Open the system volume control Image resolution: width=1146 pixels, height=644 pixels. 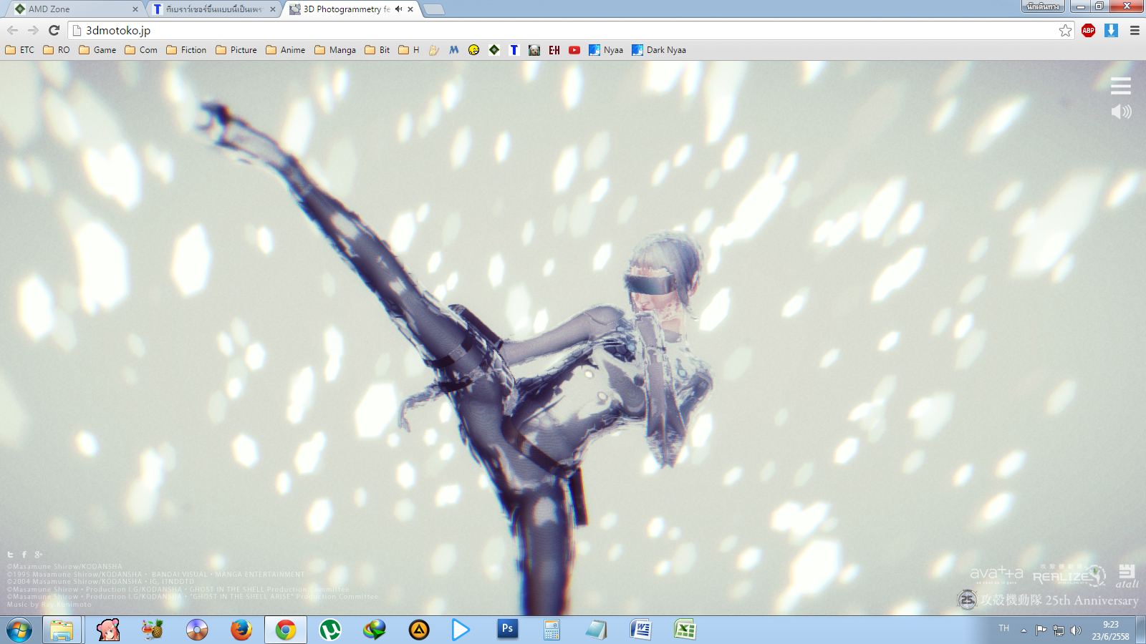pyautogui.click(x=1075, y=630)
